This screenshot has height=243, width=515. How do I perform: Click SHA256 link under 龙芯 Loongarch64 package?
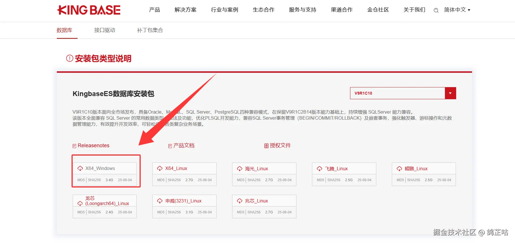(x=94, y=212)
